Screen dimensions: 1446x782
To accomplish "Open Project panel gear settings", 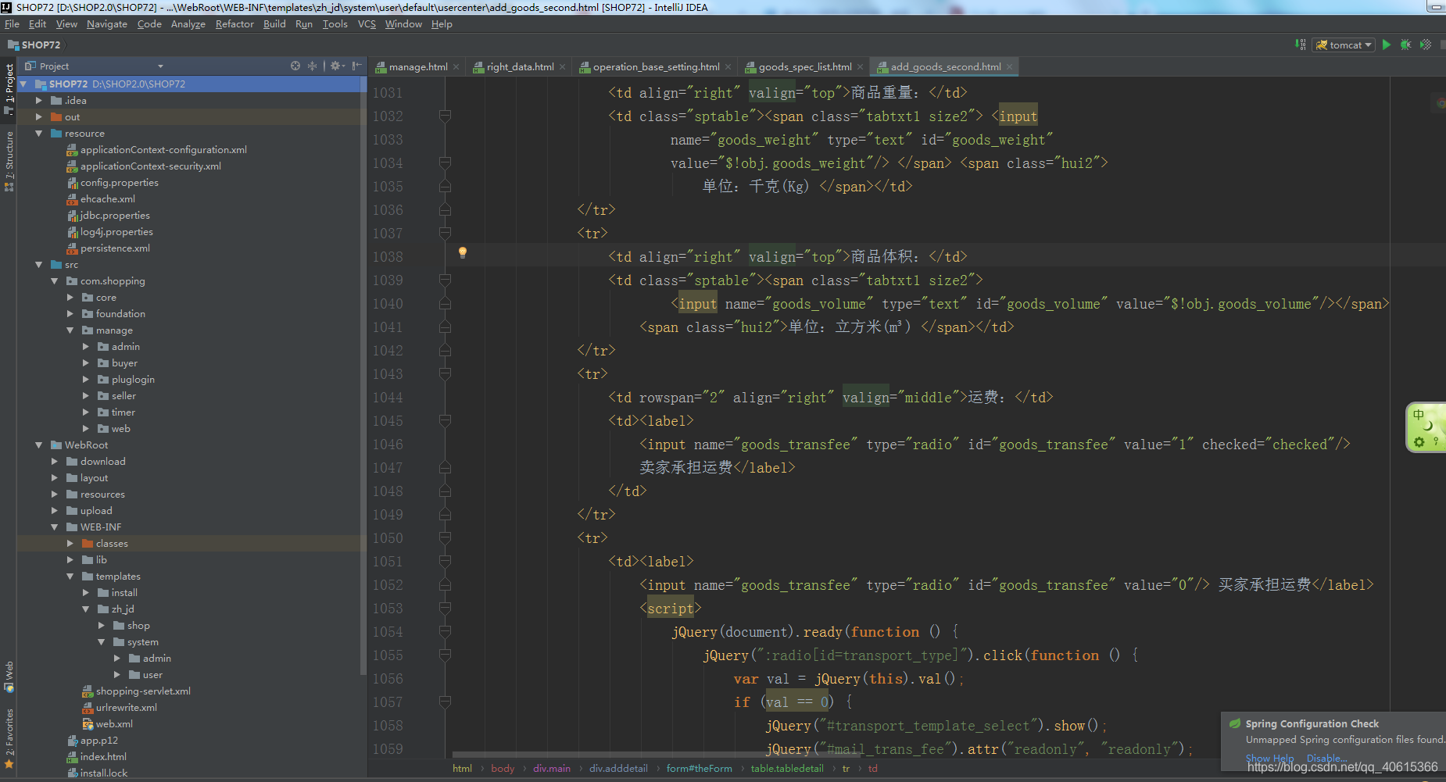I will [337, 66].
